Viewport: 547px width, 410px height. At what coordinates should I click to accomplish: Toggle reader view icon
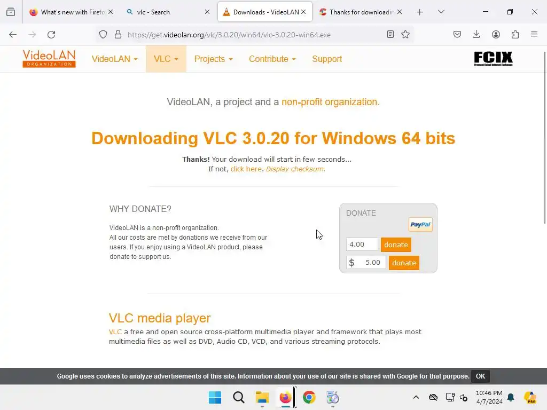(x=390, y=34)
